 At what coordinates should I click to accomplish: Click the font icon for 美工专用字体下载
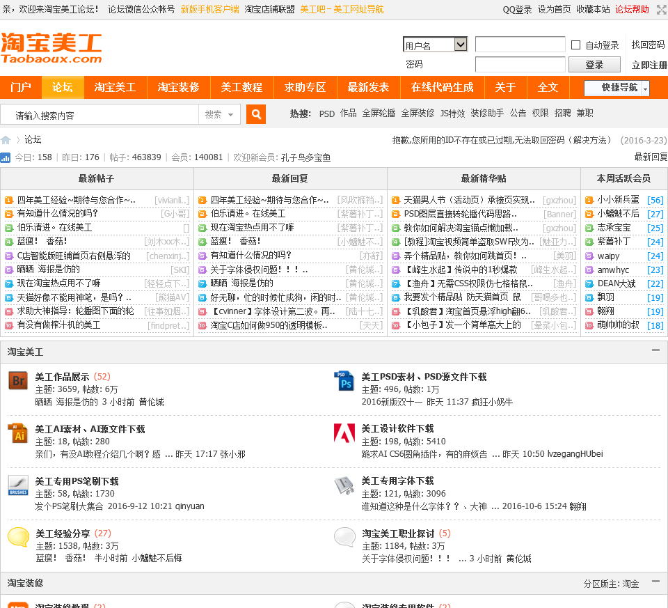344,485
